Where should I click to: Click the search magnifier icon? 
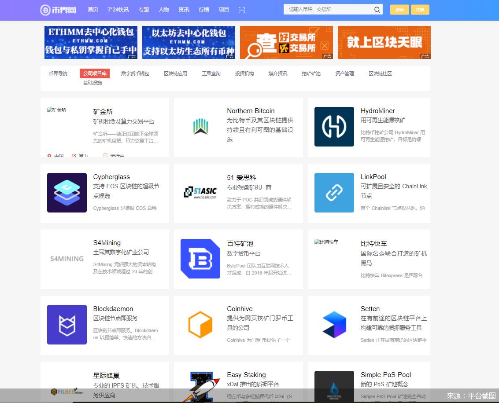(377, 9)
